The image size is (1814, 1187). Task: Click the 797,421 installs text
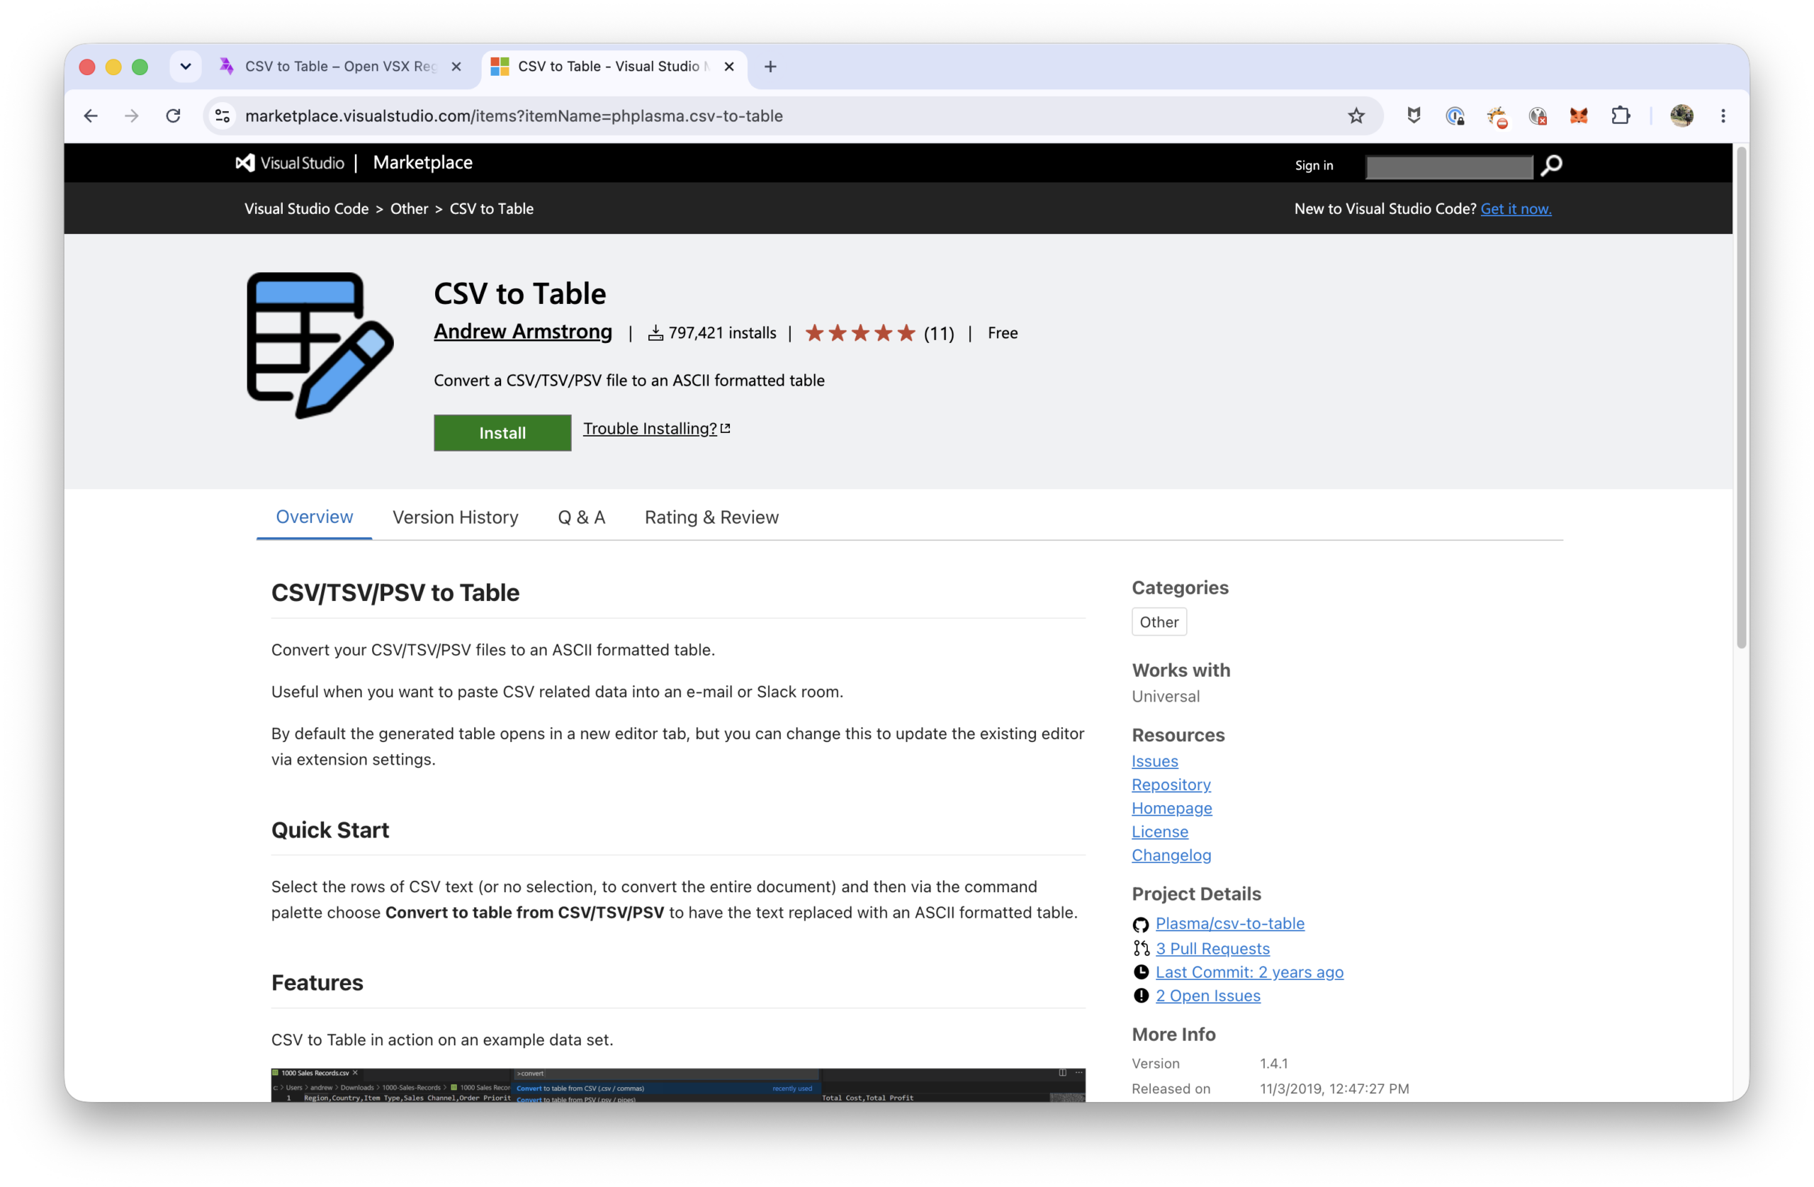click(x=722, y=333)
